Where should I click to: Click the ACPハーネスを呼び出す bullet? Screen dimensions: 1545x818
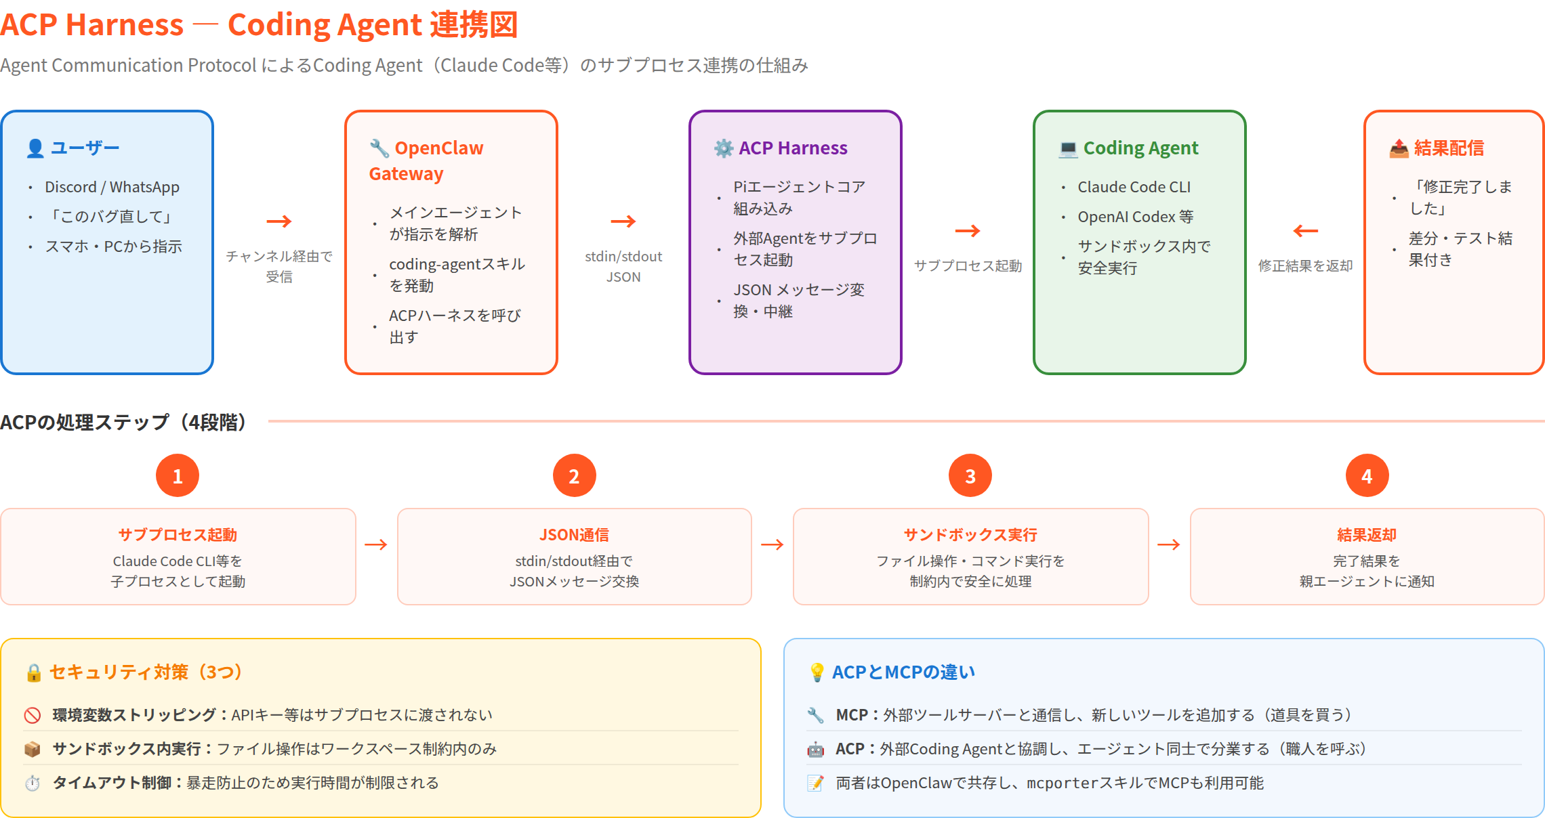455,326
